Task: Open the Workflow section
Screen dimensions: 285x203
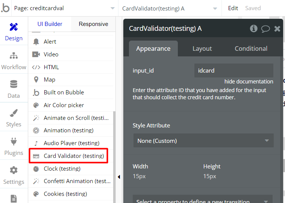Action: [x=14, y=61]
